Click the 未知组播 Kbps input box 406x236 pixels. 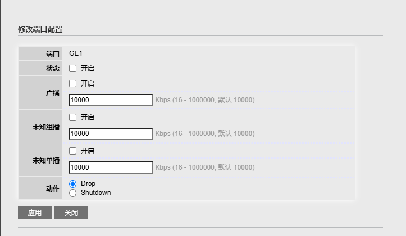(111, 134)
